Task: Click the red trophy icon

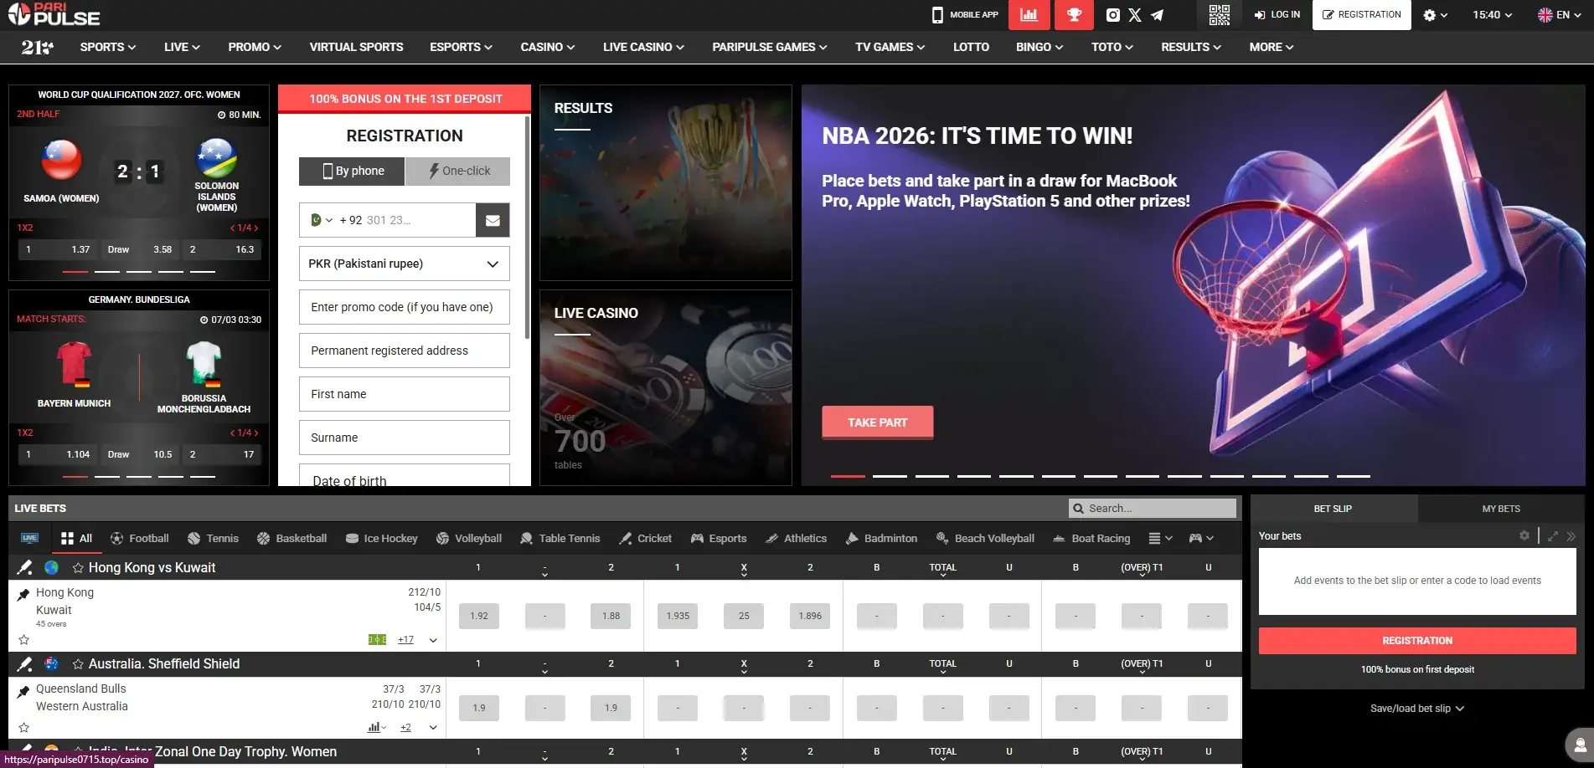Action: click(x=1074, y=15)
